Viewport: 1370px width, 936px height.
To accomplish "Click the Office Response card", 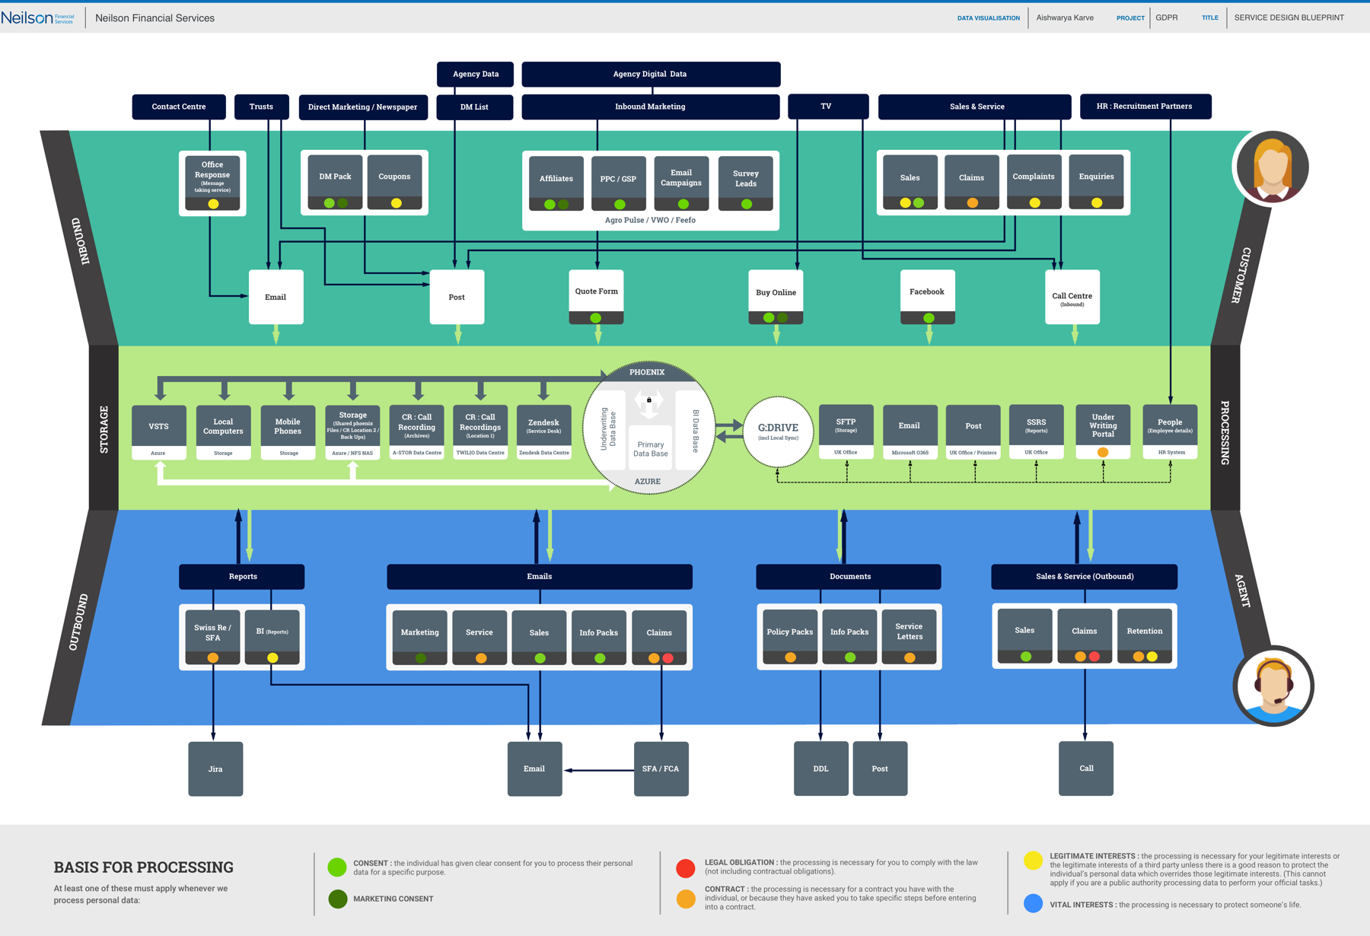I will [212, 183].
